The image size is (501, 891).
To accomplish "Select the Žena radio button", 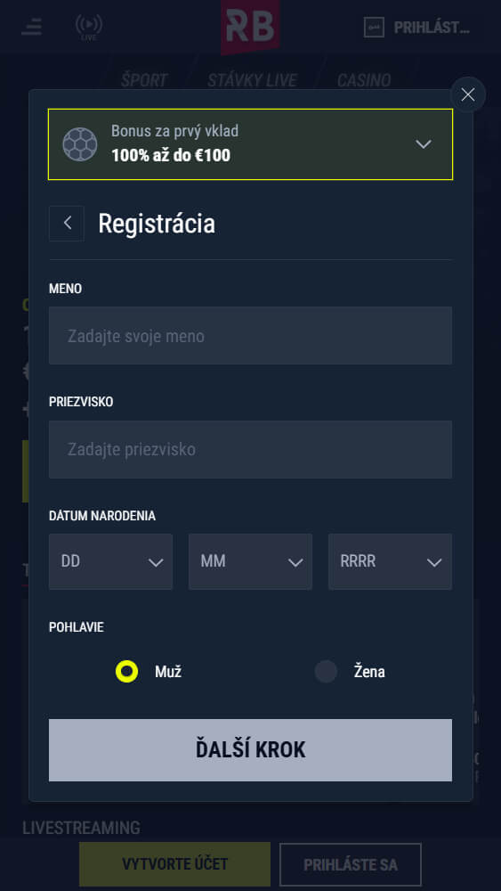I will point(327,672).
